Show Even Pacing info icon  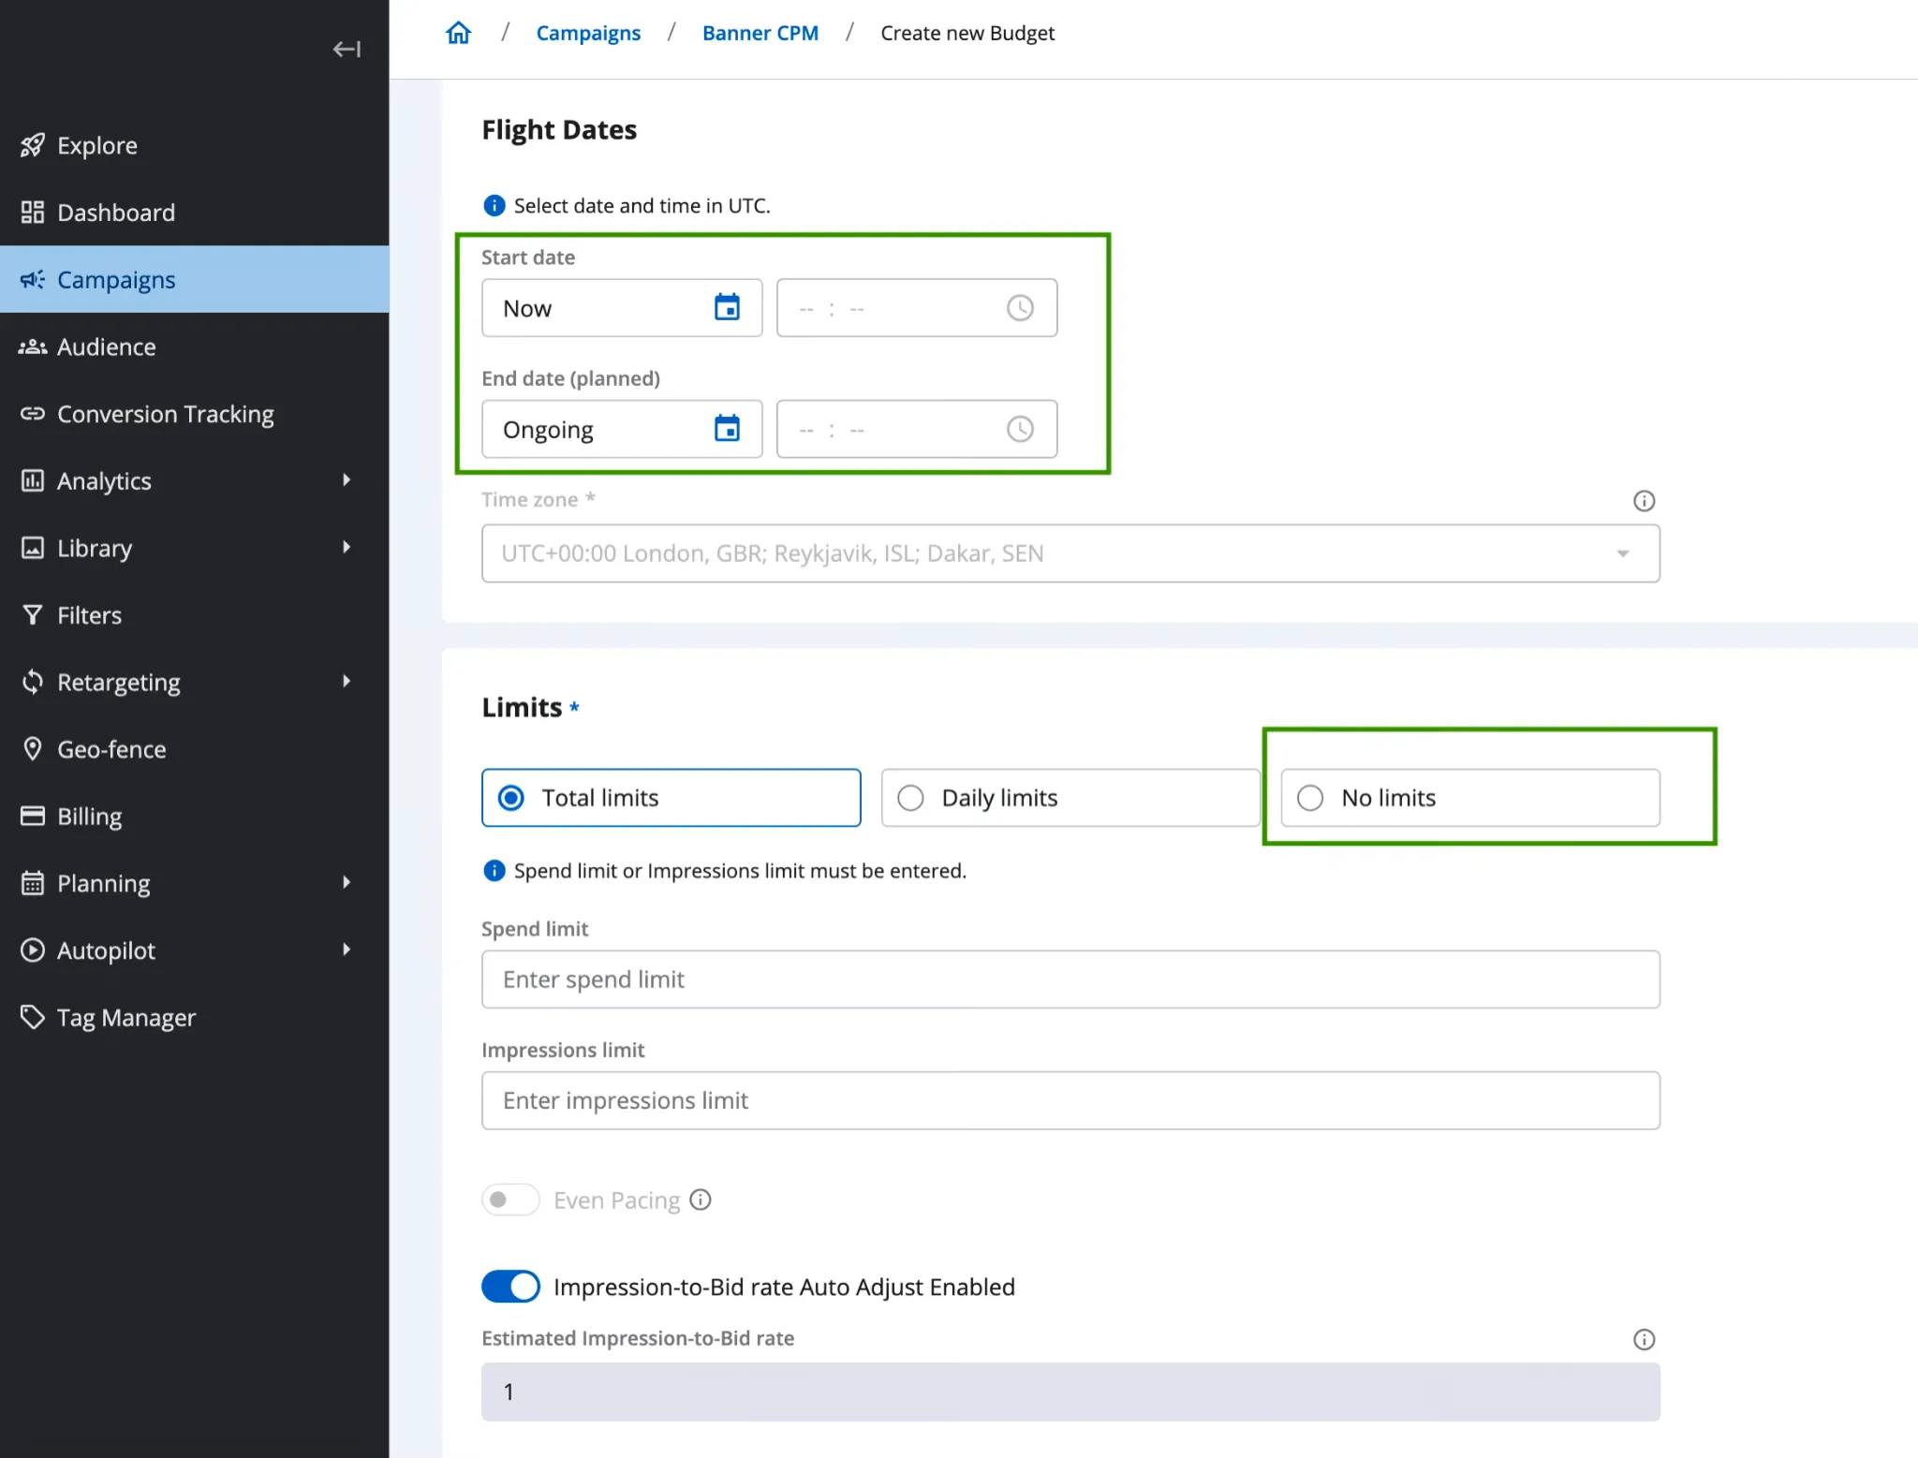(x=701, y=1200)
